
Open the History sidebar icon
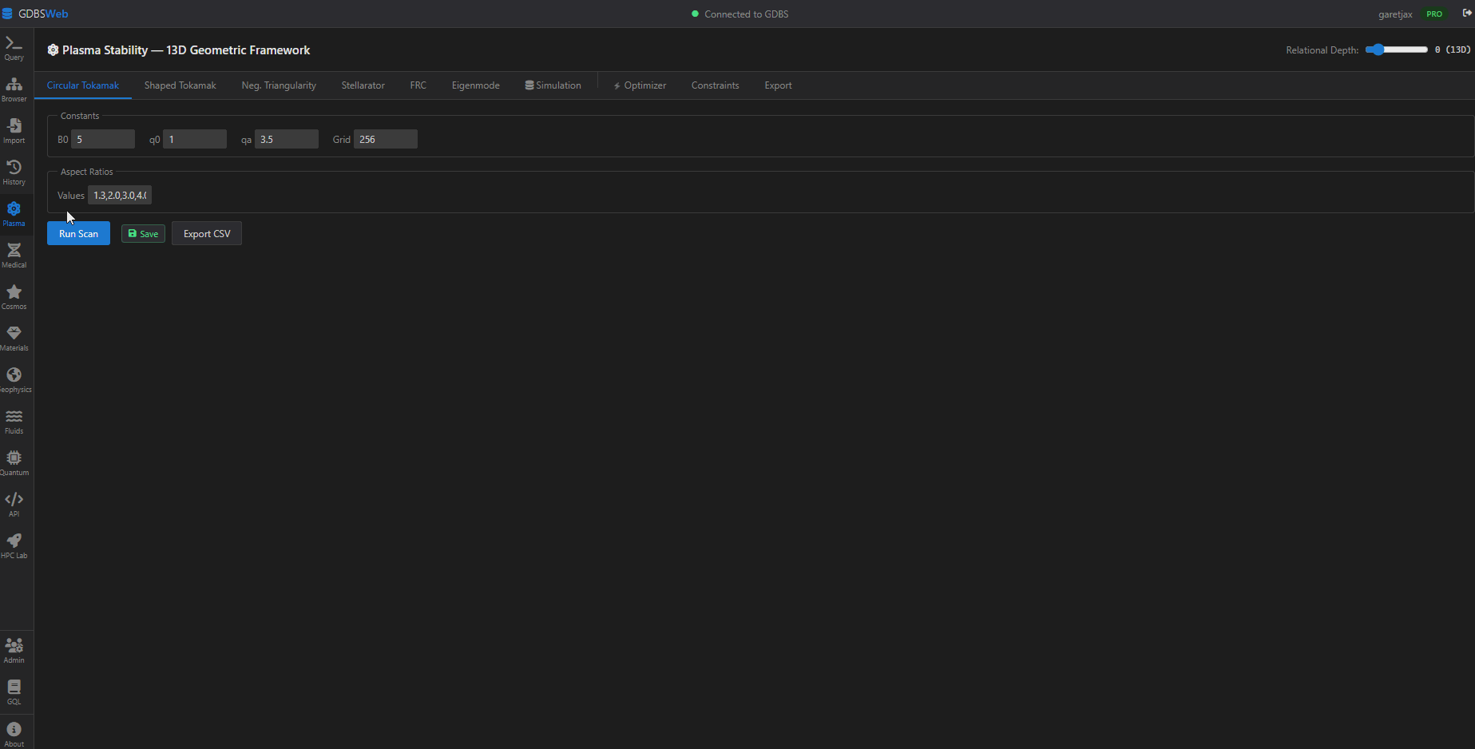tap(14, 172)
